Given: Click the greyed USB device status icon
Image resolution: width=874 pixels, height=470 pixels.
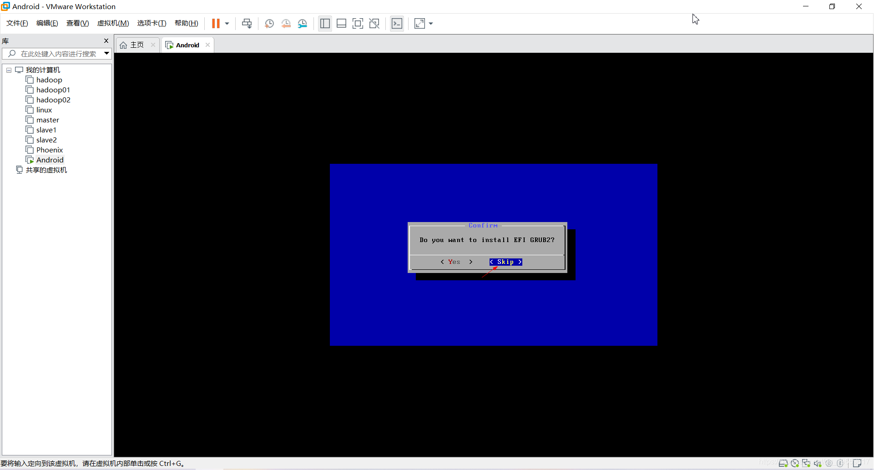Looking at the screenshot, I should (x=829, y=463).
